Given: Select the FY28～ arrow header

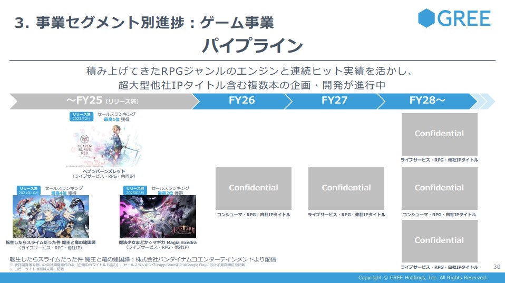Looking at the screenshot, I should tap(427, 101).
